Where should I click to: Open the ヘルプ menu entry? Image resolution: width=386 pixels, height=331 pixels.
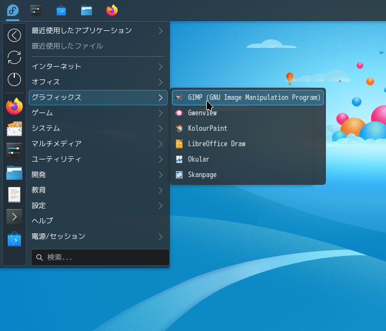(x=98, y=221)
